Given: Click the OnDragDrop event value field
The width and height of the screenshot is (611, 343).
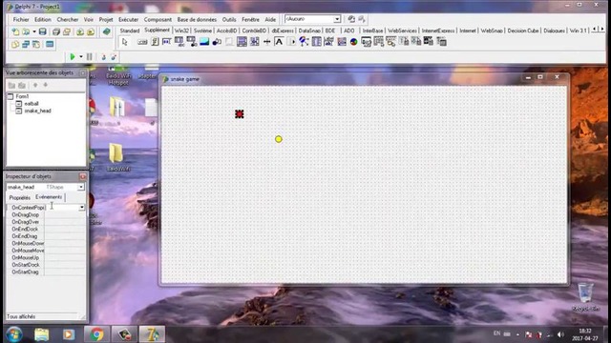Looking at the screenshot, I should (65, 214).
